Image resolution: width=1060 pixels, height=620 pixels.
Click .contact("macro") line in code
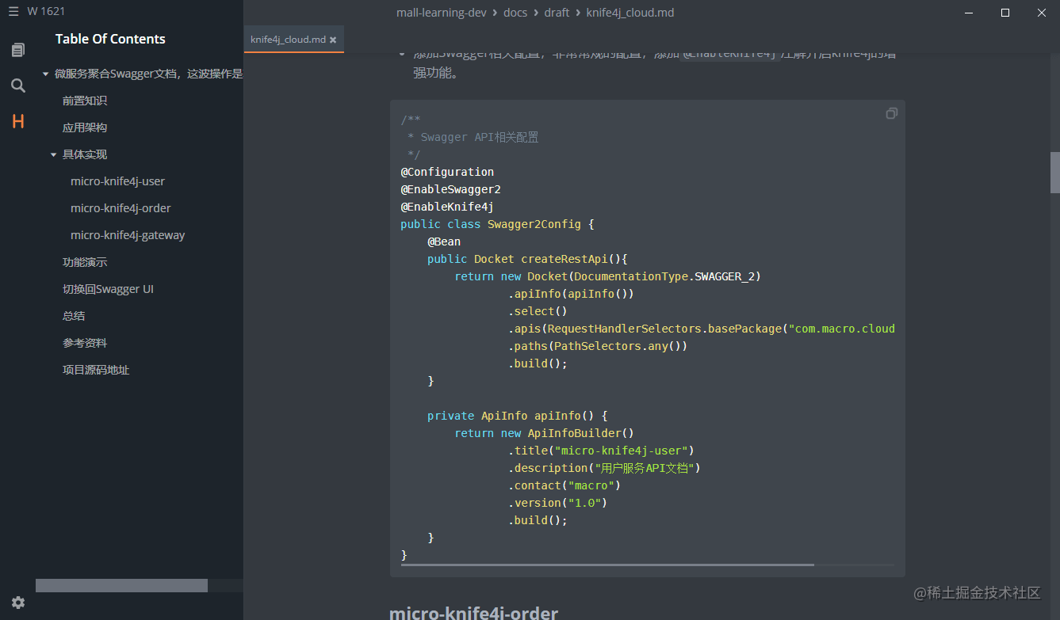pyautogui.click(x=564, y=485)
